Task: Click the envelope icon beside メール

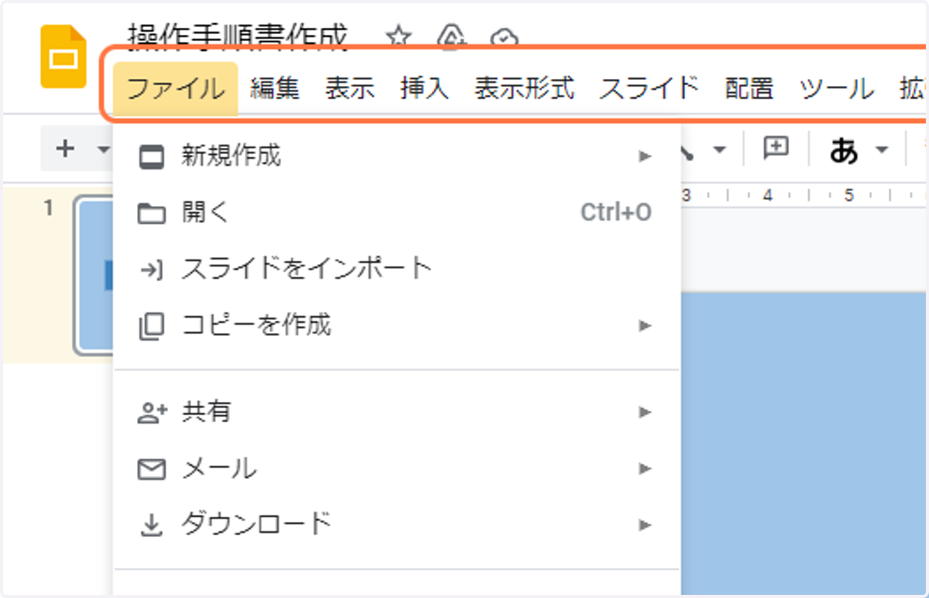Action: pos(152,469)
